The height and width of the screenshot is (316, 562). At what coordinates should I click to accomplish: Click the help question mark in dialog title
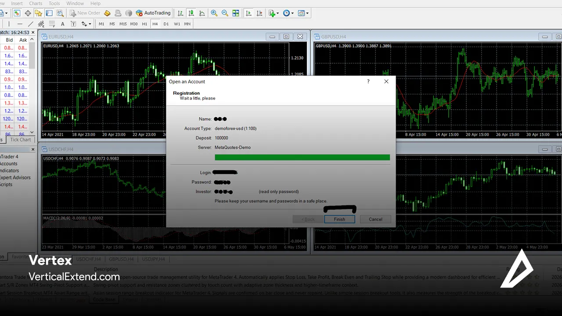[368, 81]
